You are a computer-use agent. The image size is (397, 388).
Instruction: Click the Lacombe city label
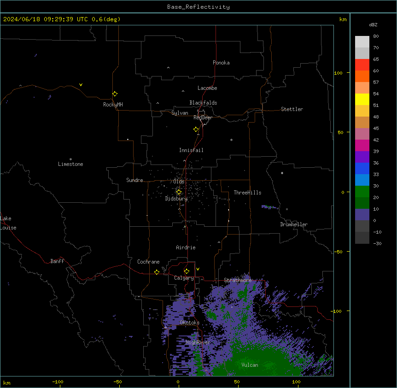pyautogui.click(x=207, y=88)
